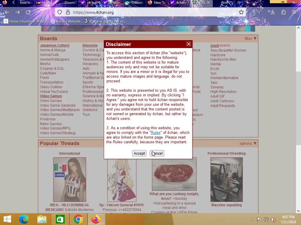Click the Accept button in the Disclaimer
This screenshot has width=301, height=225.
pyautogui.click(x=139, y=153)
